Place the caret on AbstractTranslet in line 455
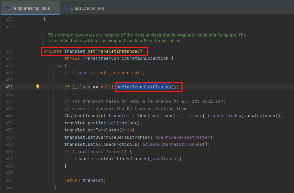 [86, 116]
